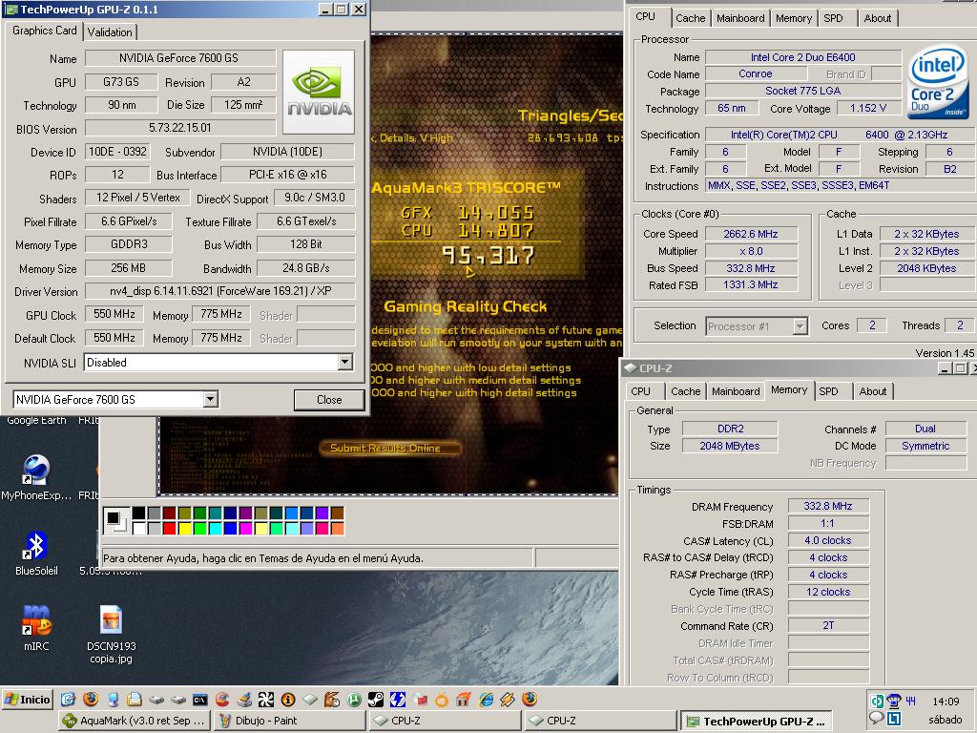Select the magenta swatch in Paint palette
977x733 pixels.
point(246,529)
